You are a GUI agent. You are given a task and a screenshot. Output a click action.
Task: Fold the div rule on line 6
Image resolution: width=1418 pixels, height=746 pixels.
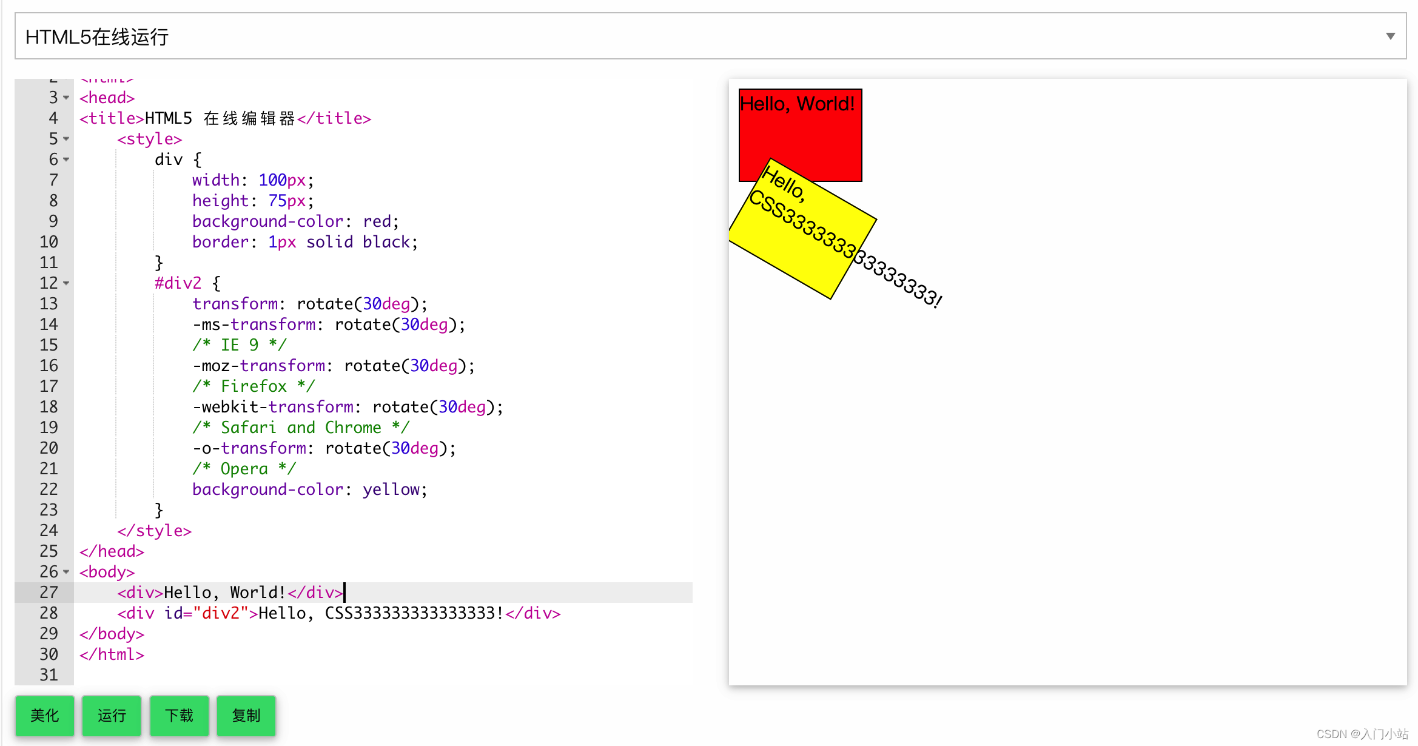[66, 160]
